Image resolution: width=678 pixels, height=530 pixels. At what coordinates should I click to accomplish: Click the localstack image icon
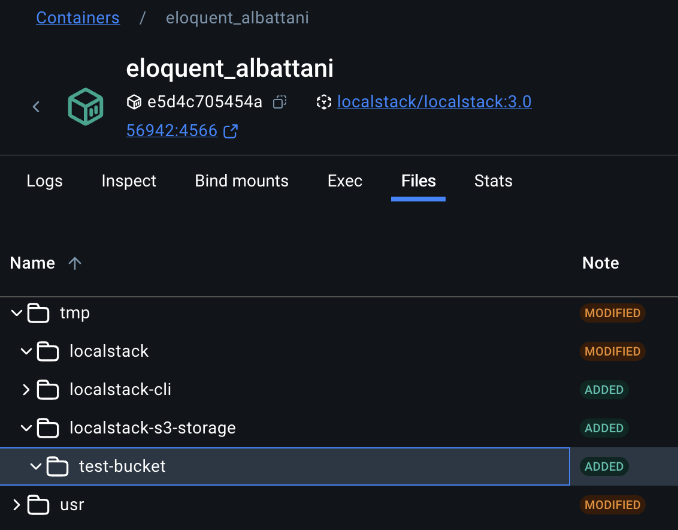pos(323,103)
